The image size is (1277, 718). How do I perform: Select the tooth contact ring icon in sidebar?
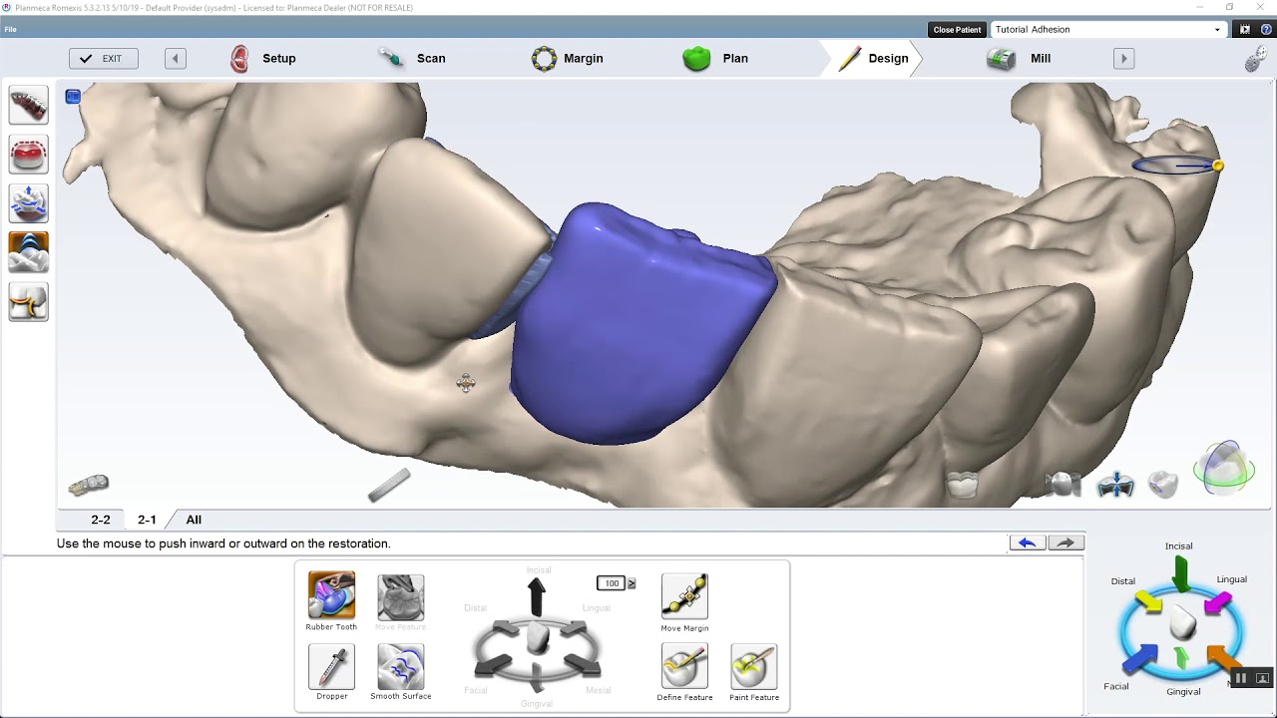coord(28,302)
